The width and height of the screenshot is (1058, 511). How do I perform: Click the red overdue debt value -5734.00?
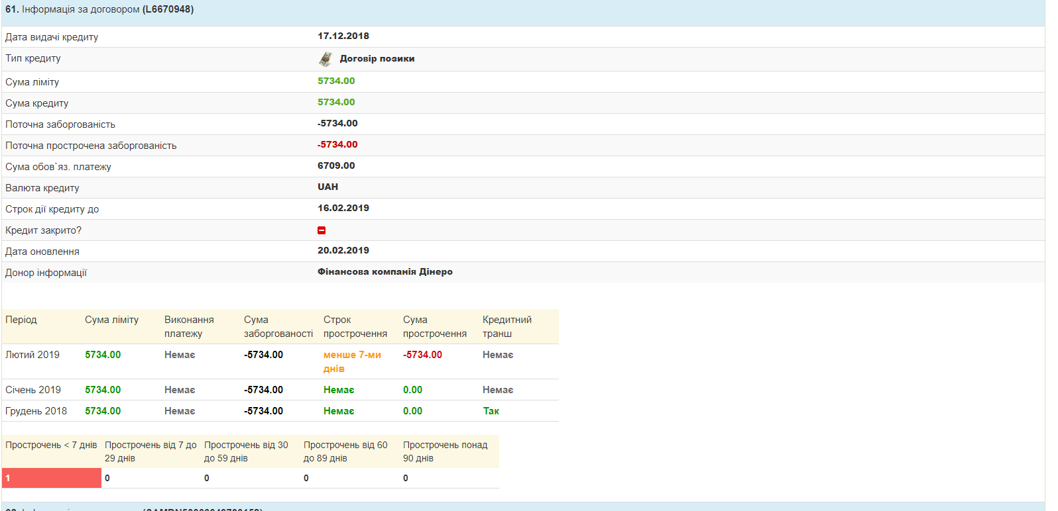[337, 145]
